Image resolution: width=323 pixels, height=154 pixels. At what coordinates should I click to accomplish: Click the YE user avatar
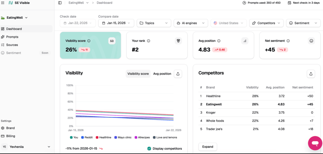click(x=4, y=147)
